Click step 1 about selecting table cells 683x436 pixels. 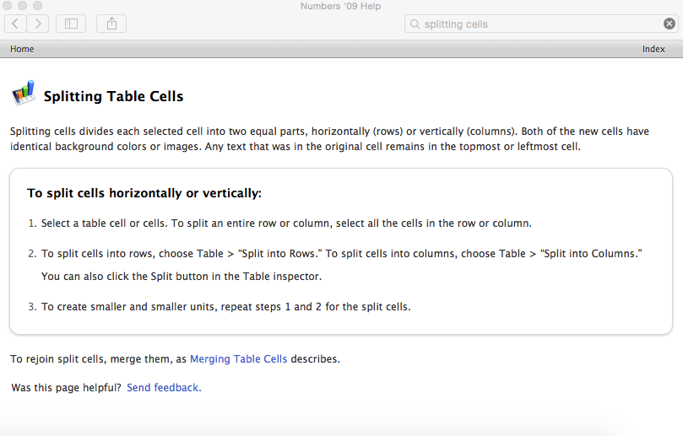pos(286,223)
